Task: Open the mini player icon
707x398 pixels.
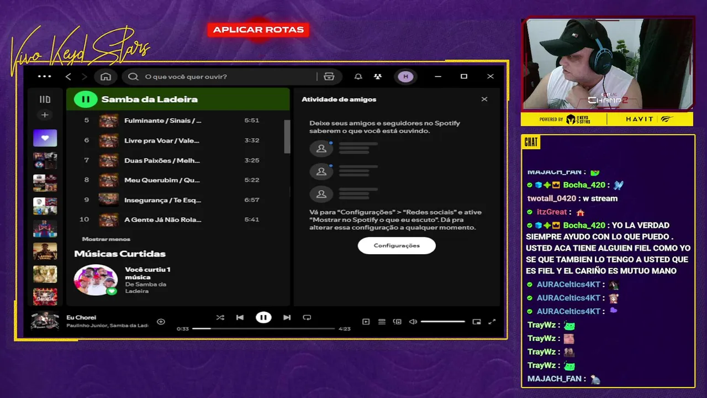Action: coord(477,322)
